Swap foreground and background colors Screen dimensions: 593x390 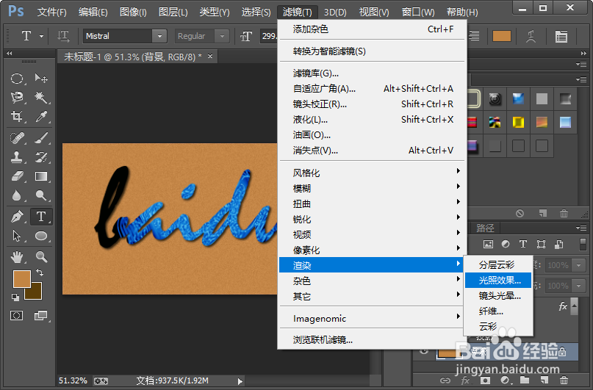[x=40, y=272]
